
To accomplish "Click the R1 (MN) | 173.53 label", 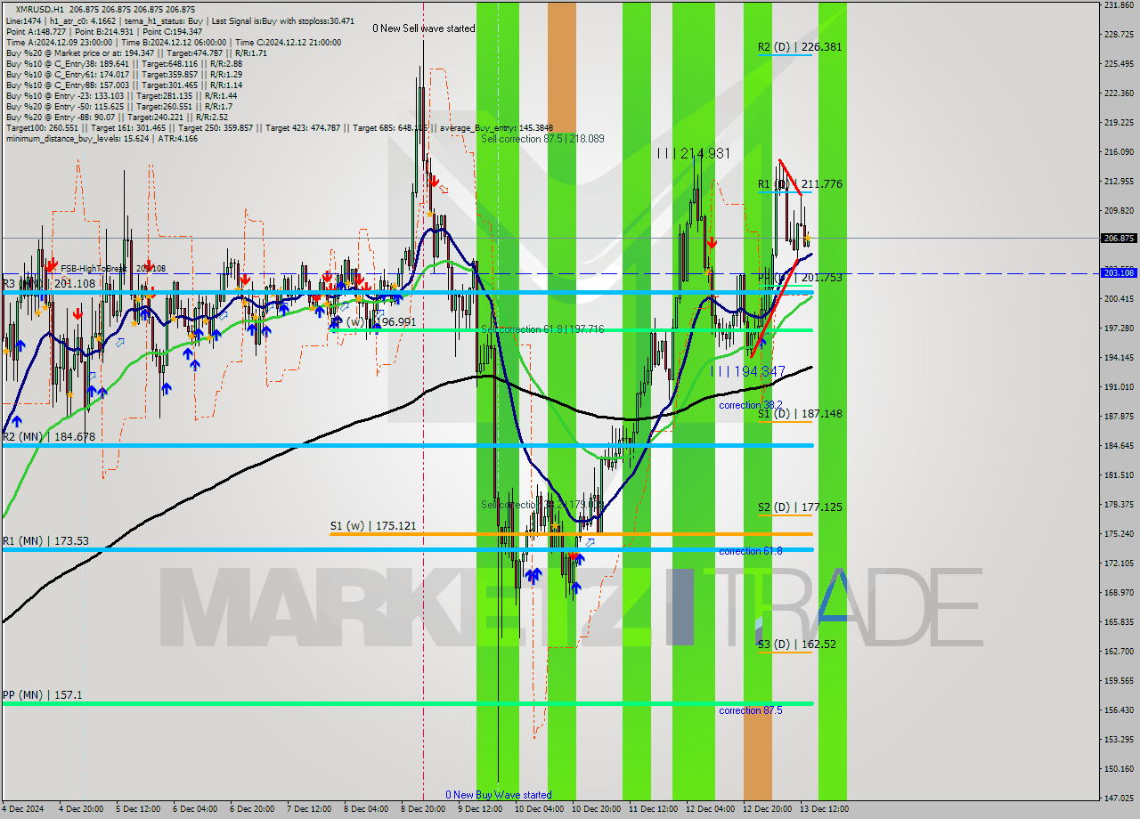I will coord(45,541).
